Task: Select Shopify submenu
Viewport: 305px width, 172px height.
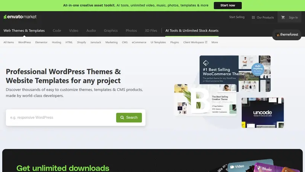Action: (81, 42)
